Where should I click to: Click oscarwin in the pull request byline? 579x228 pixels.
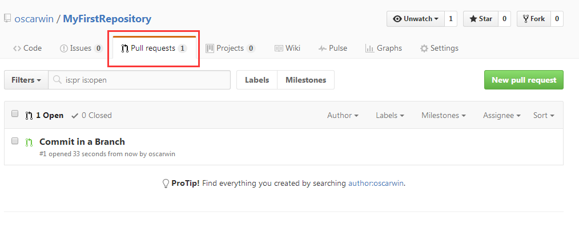tap(162, 154)
